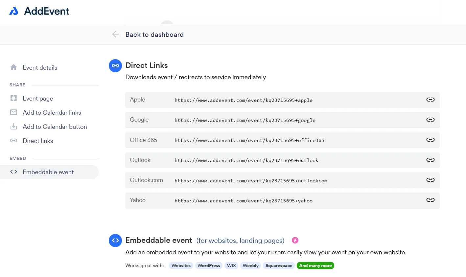Click the AddEvent logo
This screenshot has width=466, height=277.
[x=39, y=11]
